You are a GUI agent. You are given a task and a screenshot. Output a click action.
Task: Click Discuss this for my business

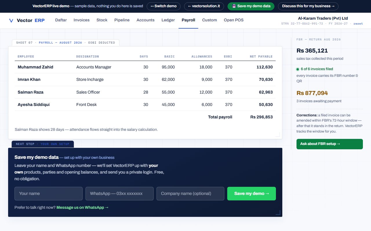point(308,6)
